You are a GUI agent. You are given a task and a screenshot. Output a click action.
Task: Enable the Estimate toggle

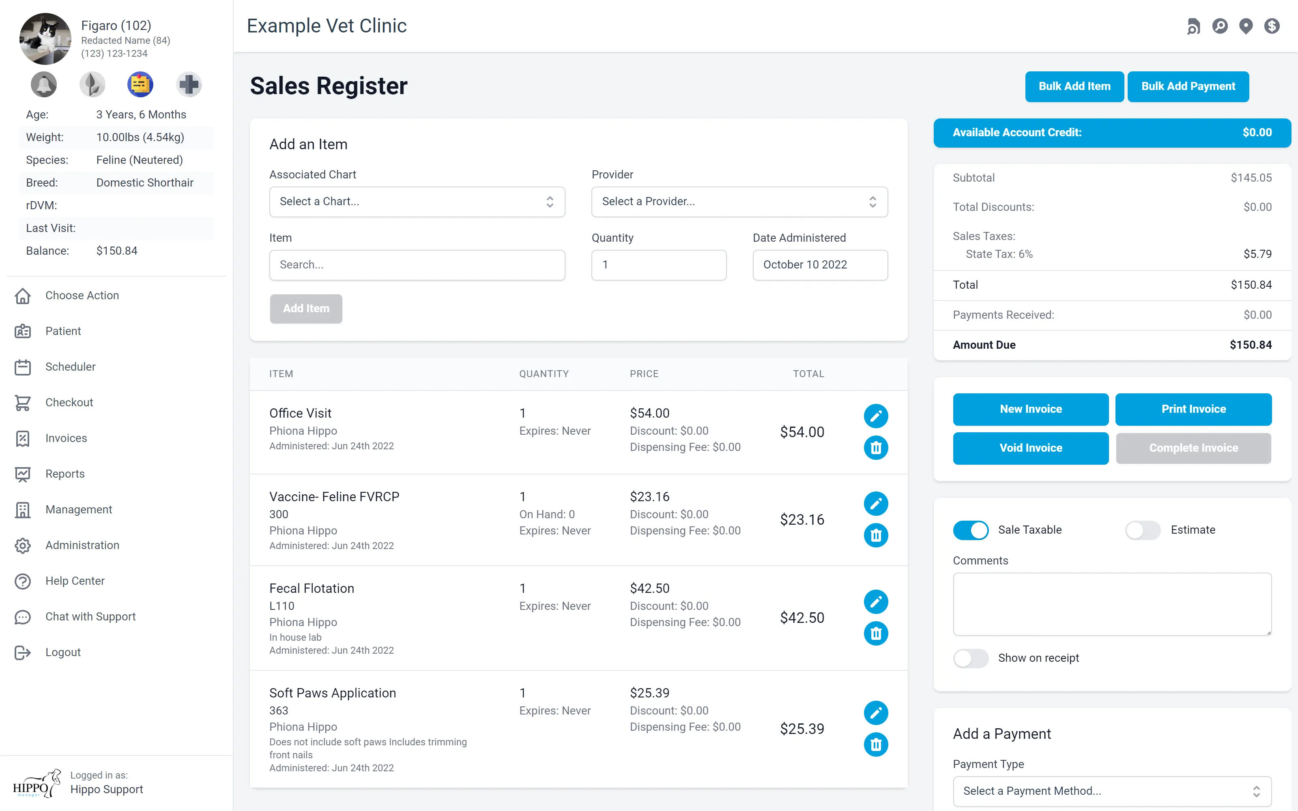tap(1143, 530)
